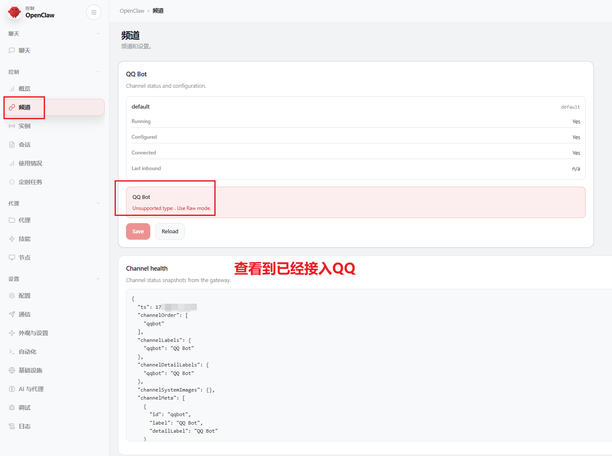Click the terminal icon beside 自动化
Screen dimensions: 612x456
click(12, 352)
